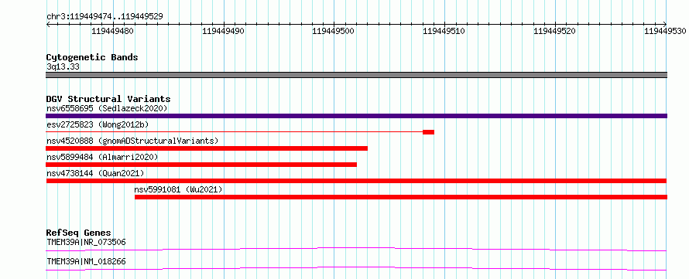Screen dimensions: 689x279
Task: Select the magenta TMEM39A|NR_073506 transcript line
Action: click(356, 249)
